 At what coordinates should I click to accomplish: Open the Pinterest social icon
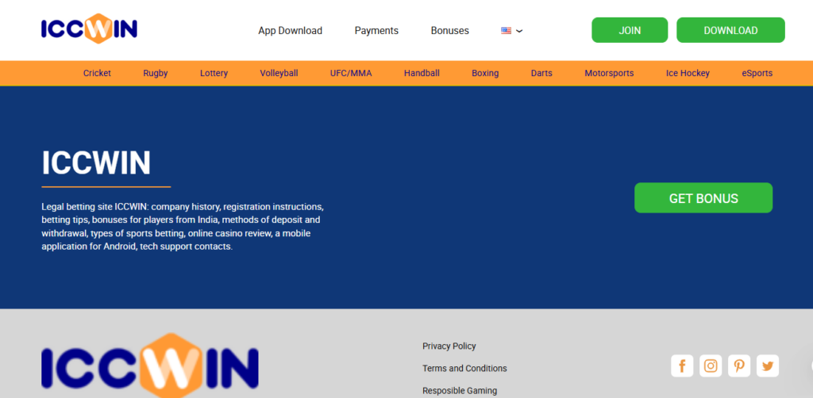point(739,366)
